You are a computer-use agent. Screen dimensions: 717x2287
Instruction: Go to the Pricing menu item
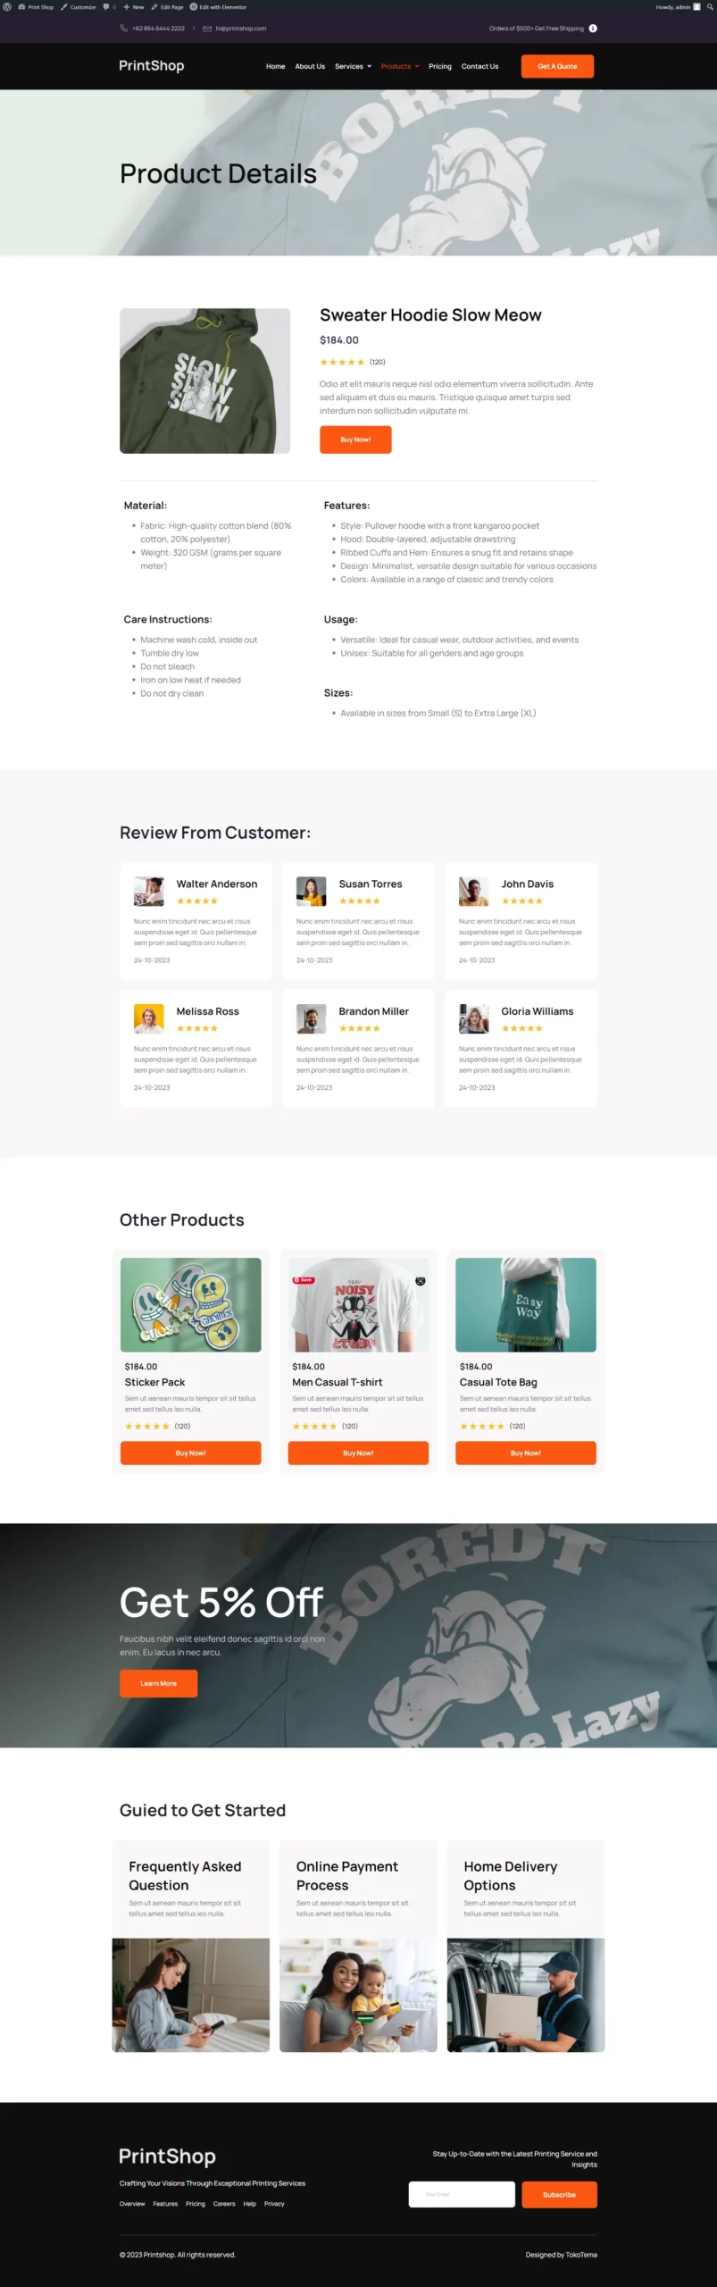tap(439, 66)
